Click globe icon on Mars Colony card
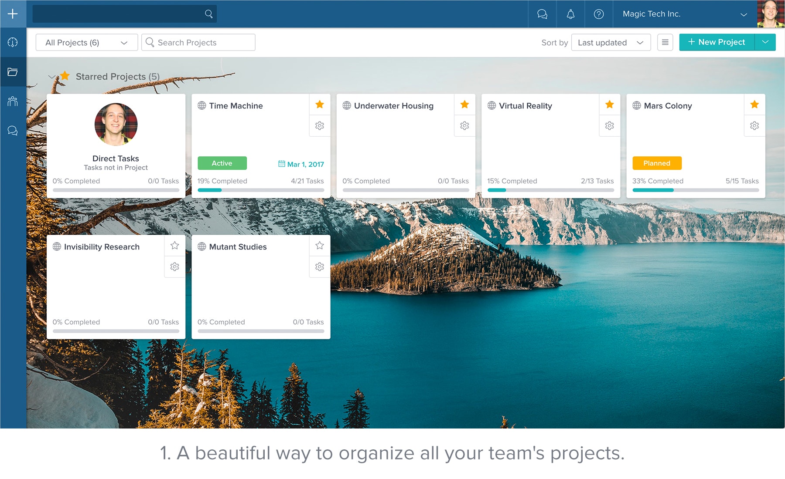This screenshot has width=785, height=479. tap(637, 105)
